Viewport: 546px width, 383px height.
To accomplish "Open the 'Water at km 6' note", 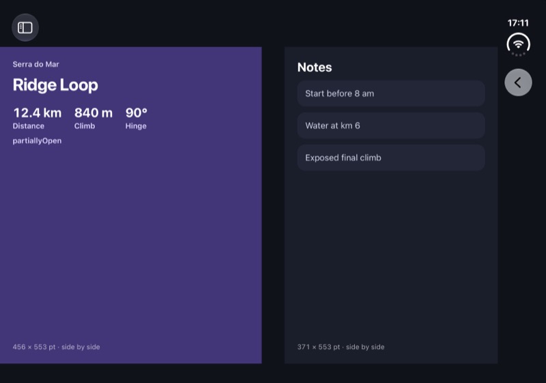I will pos(390,125).
